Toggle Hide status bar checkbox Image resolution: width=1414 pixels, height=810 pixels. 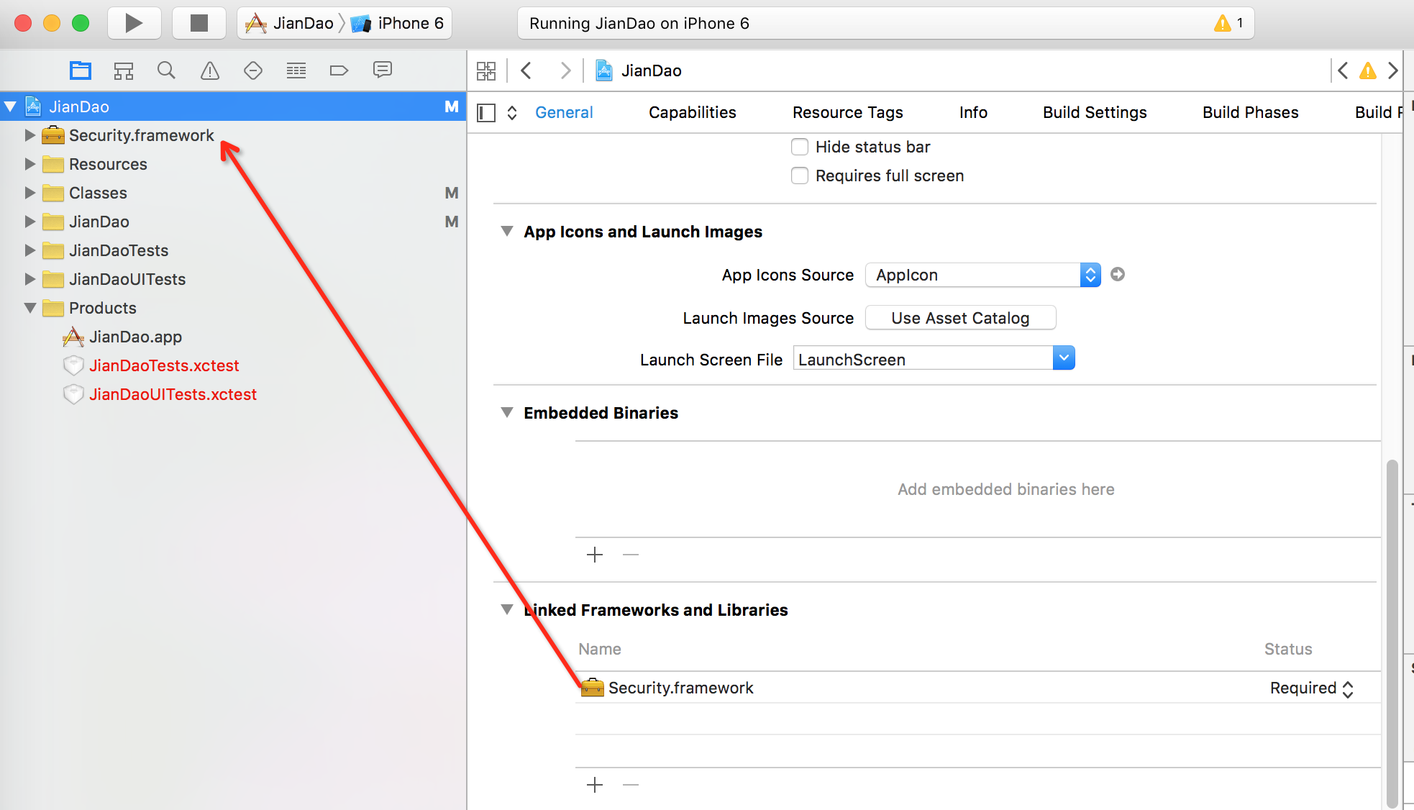[x=798, y=146]
